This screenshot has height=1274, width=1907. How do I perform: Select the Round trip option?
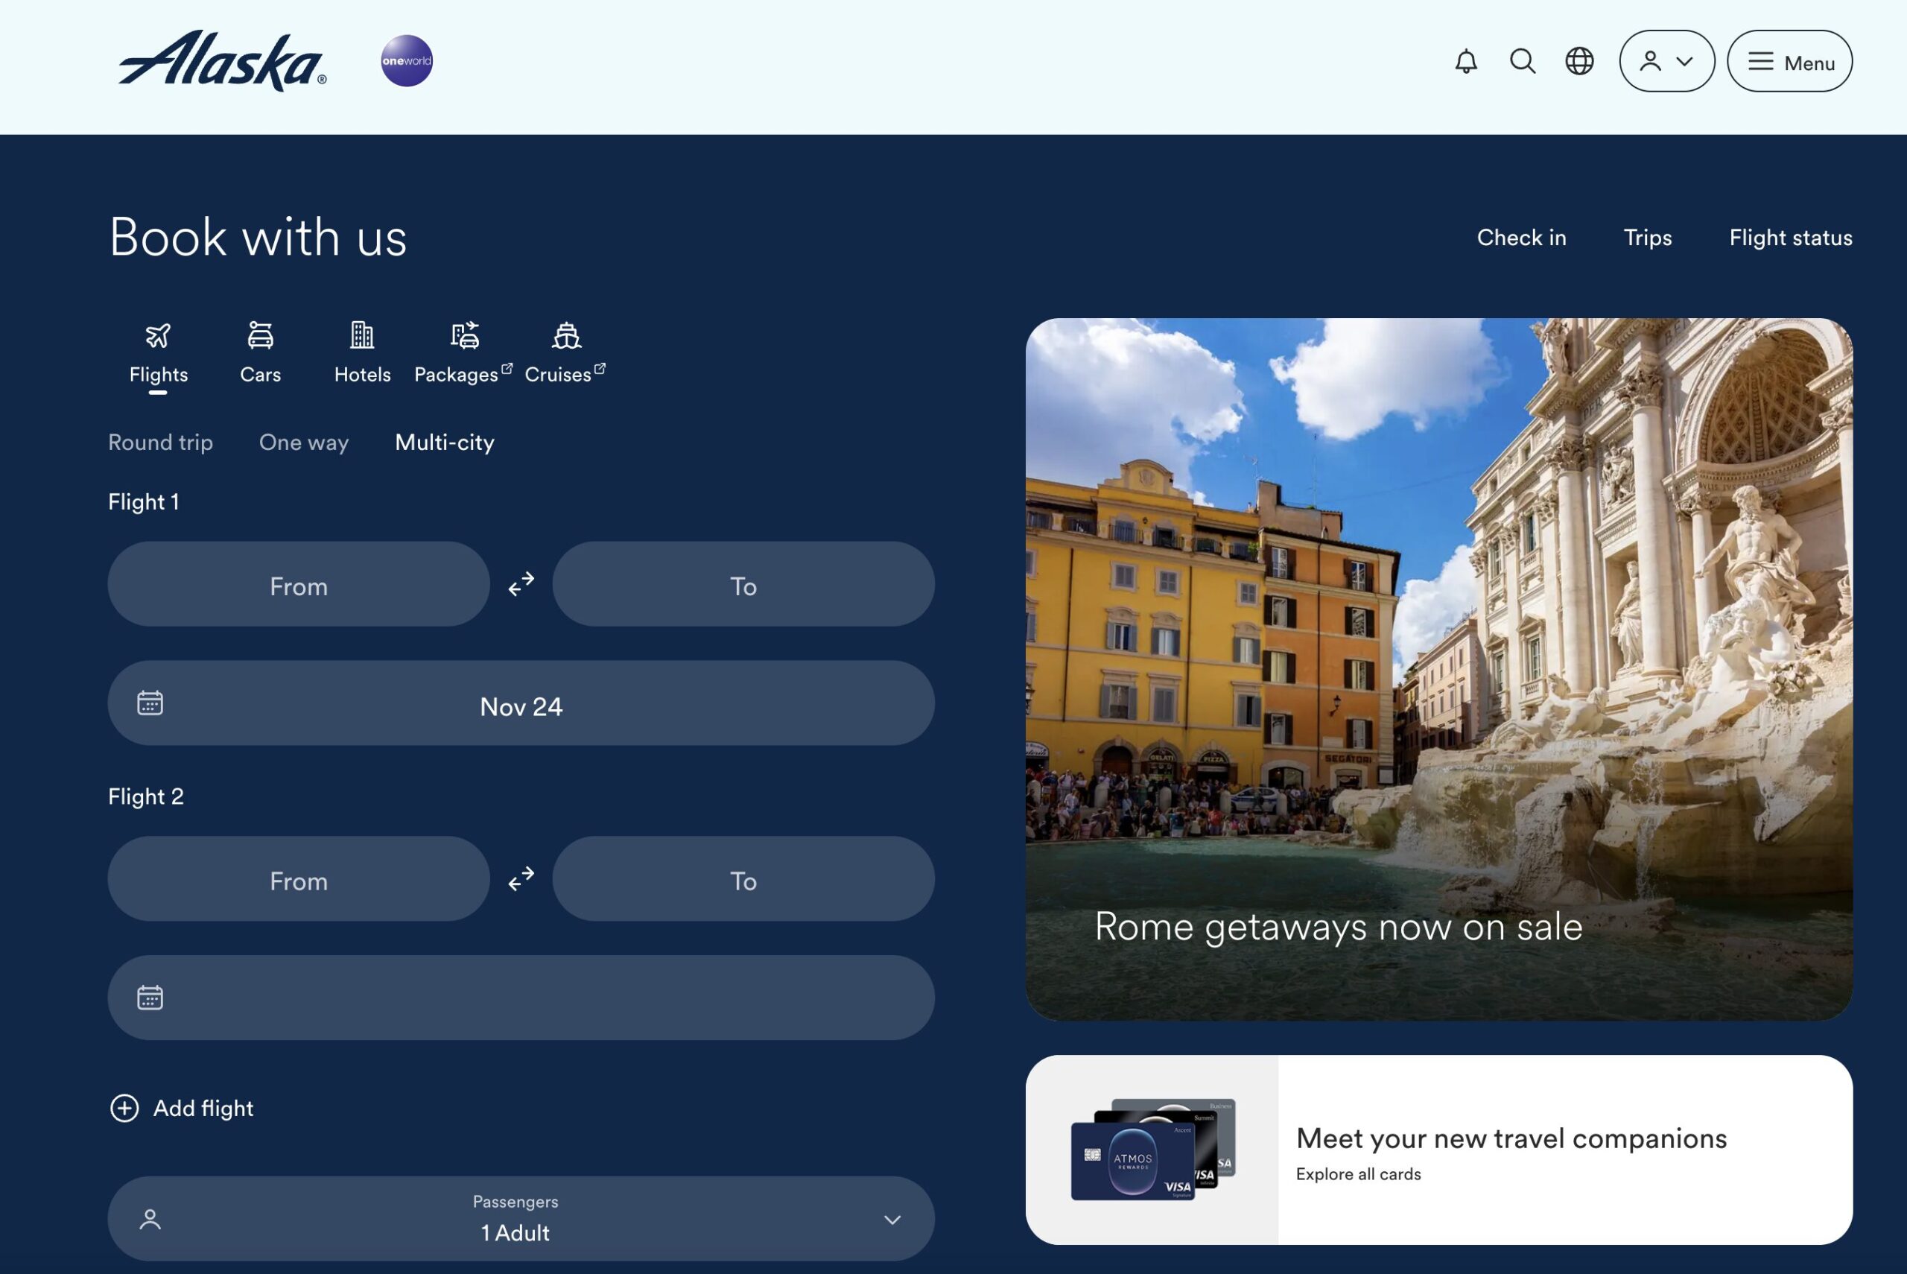[160, 442]
